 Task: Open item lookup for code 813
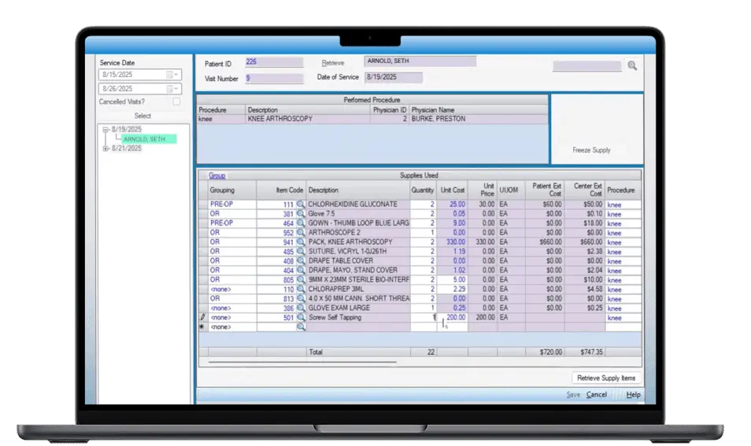click(x=300, y=299)
